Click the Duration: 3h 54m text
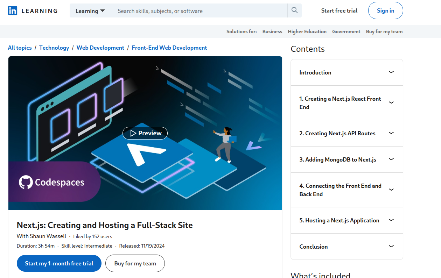Image resolution: width=441 pixels, height=278 pixels. 36,246
